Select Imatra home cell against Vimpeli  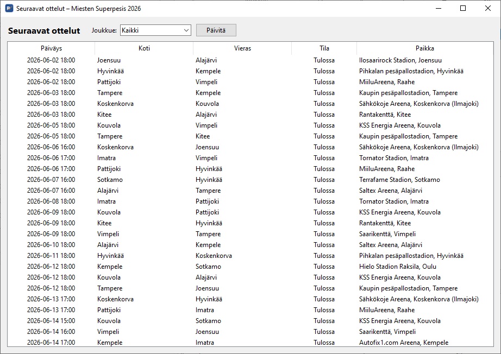(x=107, y=157)
